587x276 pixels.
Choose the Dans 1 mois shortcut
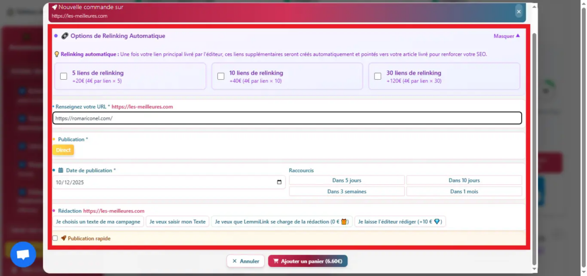(464, 192)
